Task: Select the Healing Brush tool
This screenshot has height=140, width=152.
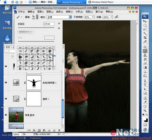Action: [x=145, y=47]
